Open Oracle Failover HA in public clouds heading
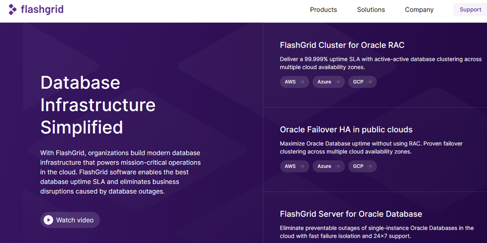 tap(346, 130)
